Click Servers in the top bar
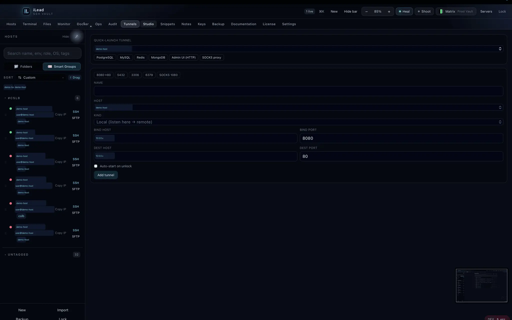This screenshot has width=512, height=320. [x=486, y=11]
